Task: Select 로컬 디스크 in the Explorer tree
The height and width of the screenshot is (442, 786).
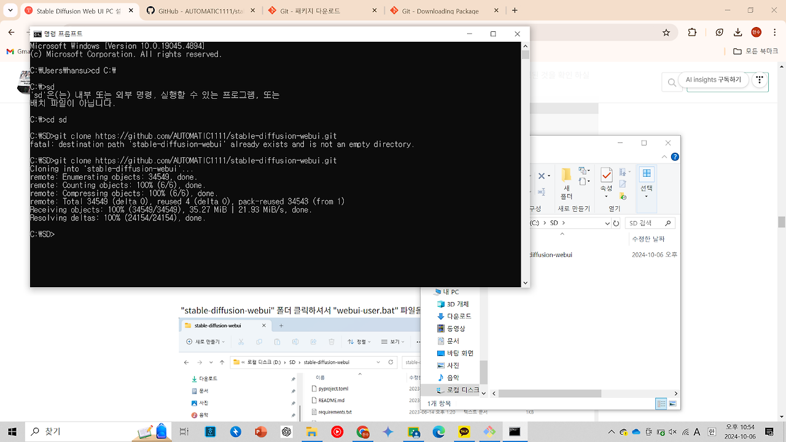Action: (x=457, y=390)
